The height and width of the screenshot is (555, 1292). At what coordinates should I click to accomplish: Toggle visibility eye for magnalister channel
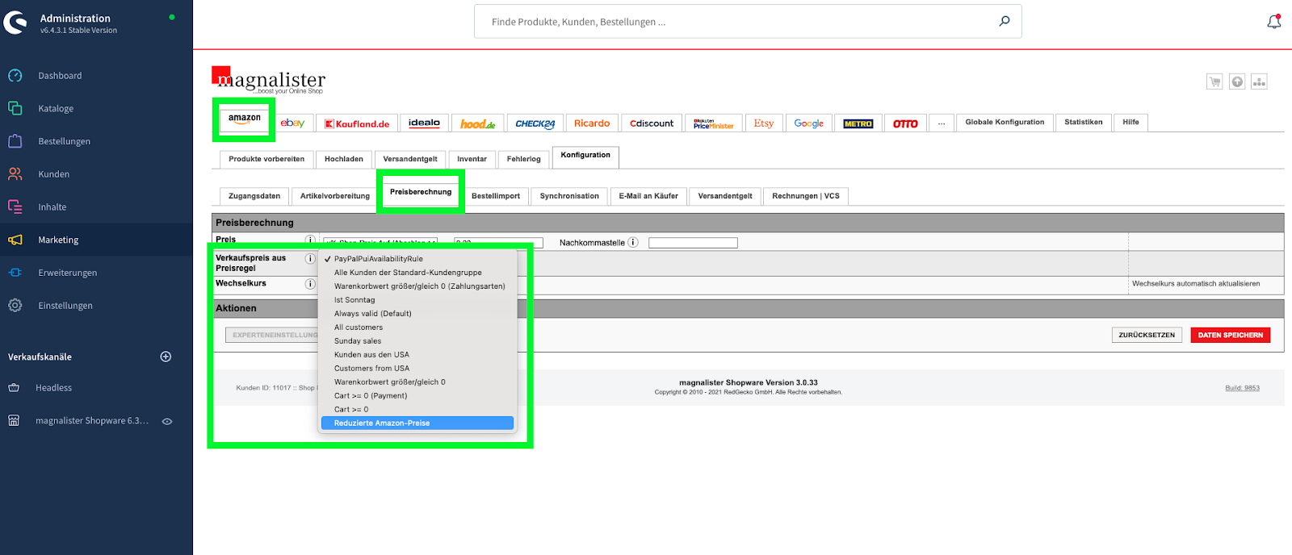(x=167, y=421)
